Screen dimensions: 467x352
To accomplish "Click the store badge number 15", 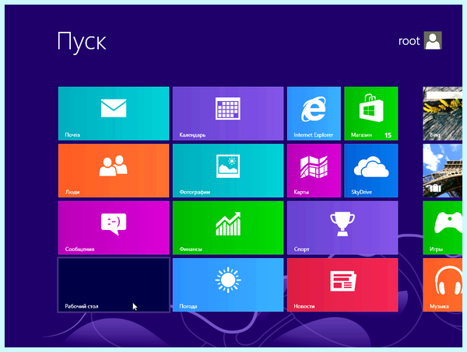I will (x=388, y=135).
